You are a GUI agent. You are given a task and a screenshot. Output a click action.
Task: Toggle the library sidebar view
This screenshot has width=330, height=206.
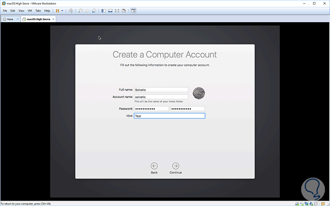[x=104, y=11]
